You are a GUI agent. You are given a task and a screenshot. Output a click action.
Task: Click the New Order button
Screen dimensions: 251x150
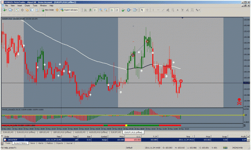(48, 10)
